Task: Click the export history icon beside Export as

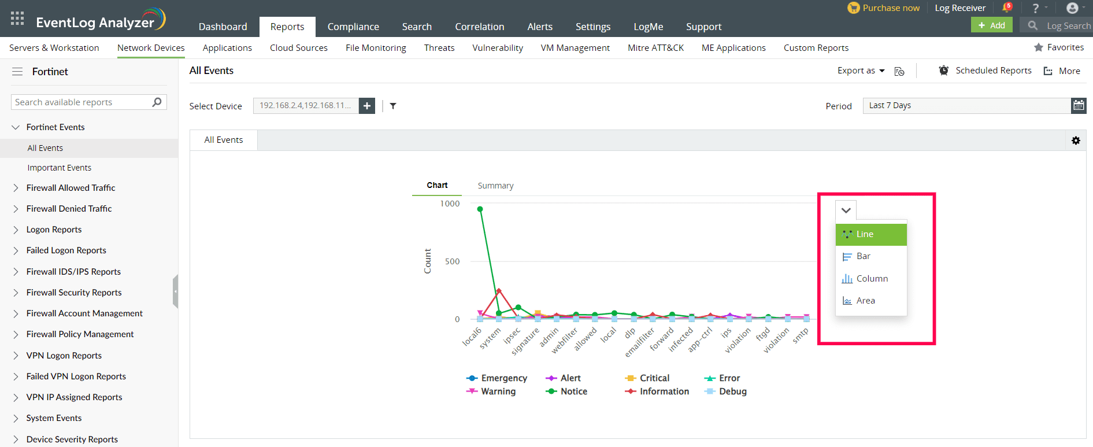Action: pyautogui.click(x=899, y=71)
